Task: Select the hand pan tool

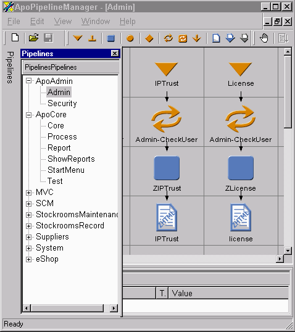Action: (264, 38)
